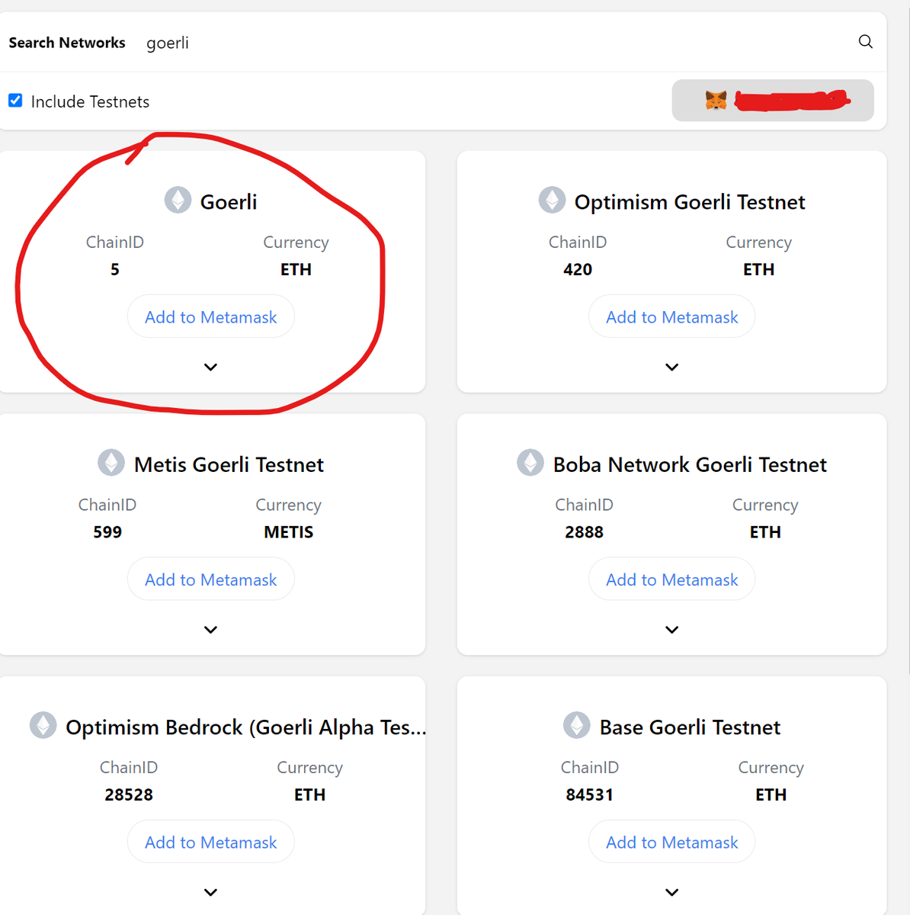
Task: Click the Goerli network title
Action: (x=229, y=202)
